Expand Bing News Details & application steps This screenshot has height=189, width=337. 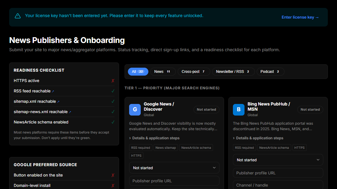(258, 138)
